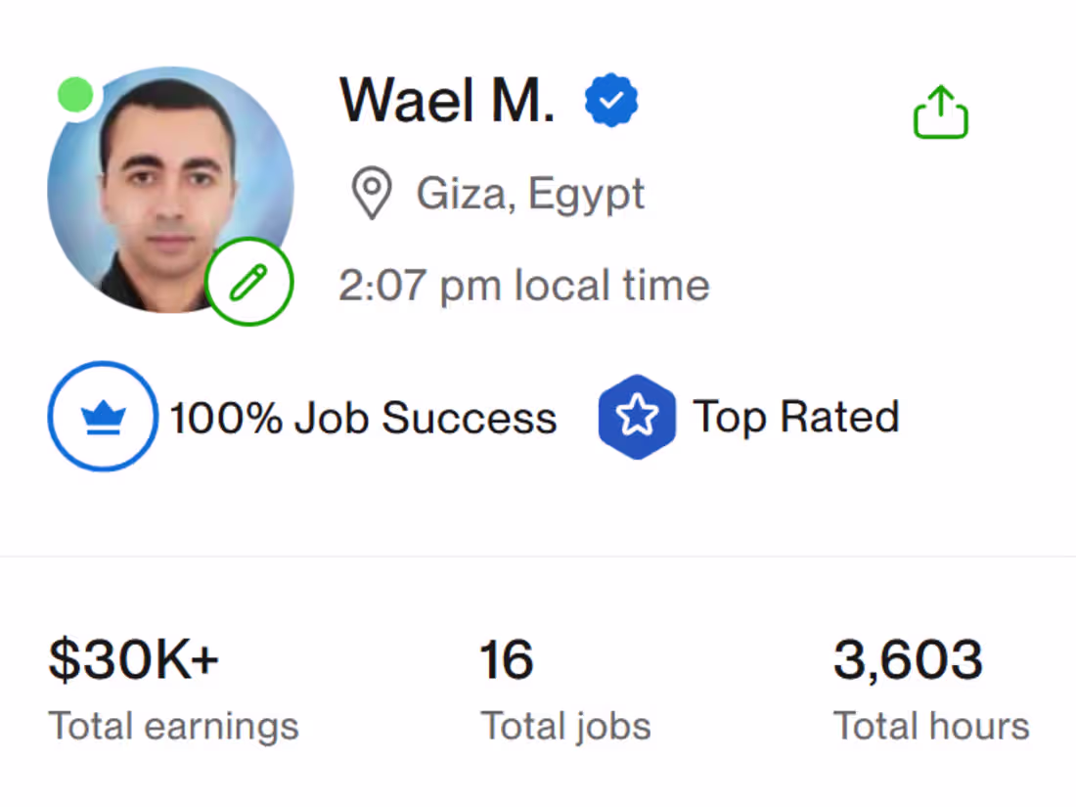Click the 100% Job Success label
This screenshot has height=807, width=1076.
[363, 419]
